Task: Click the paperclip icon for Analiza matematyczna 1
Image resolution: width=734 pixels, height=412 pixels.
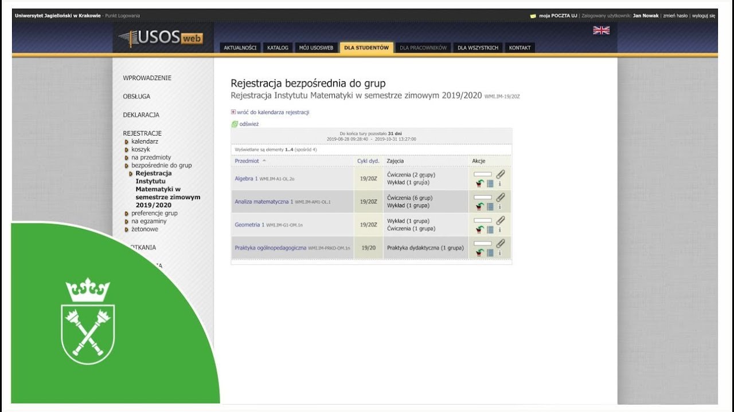Action: [x=501, y=197]
